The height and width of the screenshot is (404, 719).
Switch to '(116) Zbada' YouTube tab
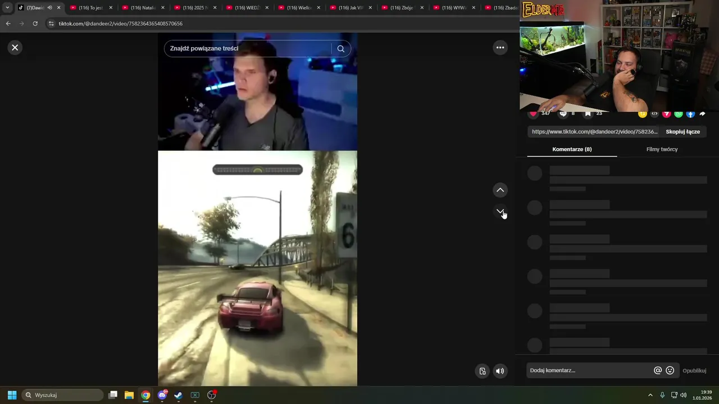[501, 8]
